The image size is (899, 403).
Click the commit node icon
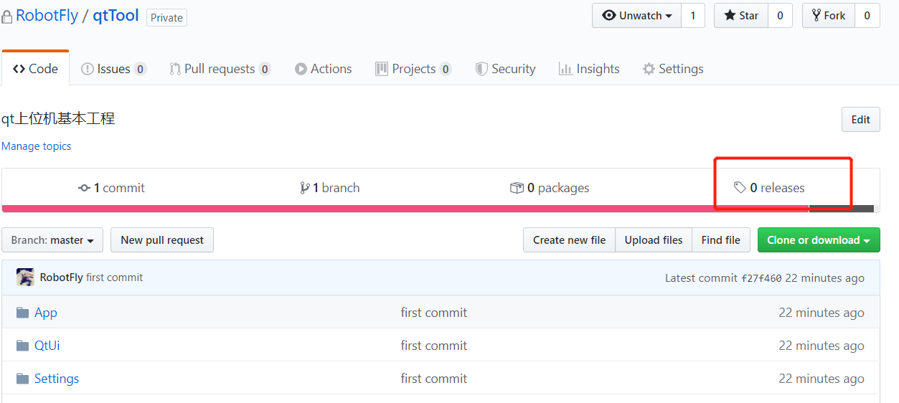click(84, 188)
